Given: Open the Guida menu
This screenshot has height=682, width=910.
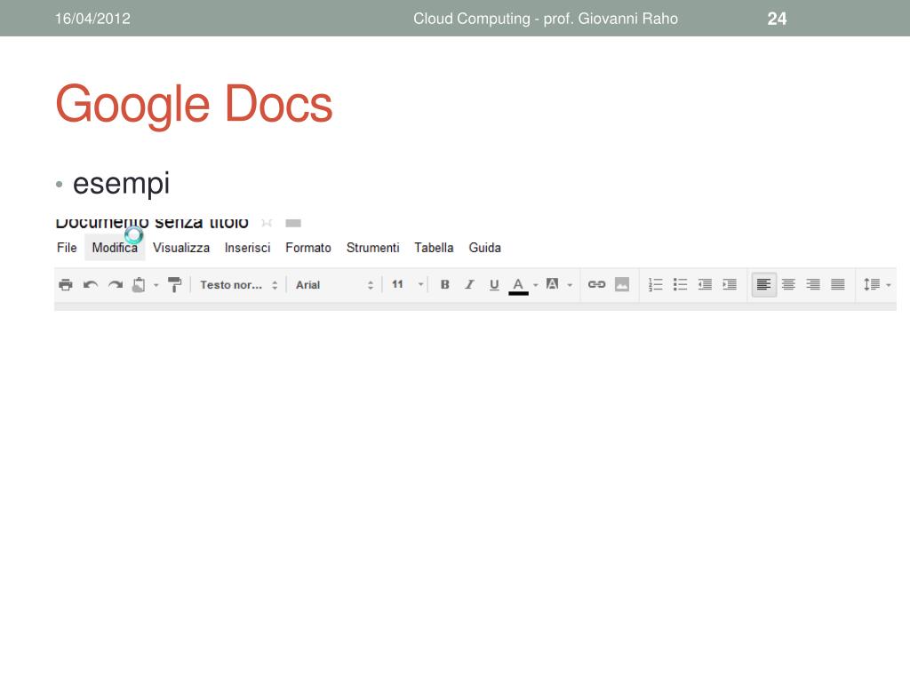Looking at the screenshot, I should [484, 248].
